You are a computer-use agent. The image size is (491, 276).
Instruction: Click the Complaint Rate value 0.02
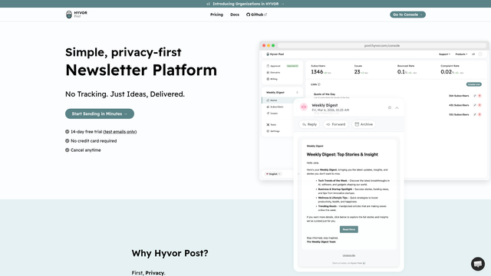[x=447, y=72]
